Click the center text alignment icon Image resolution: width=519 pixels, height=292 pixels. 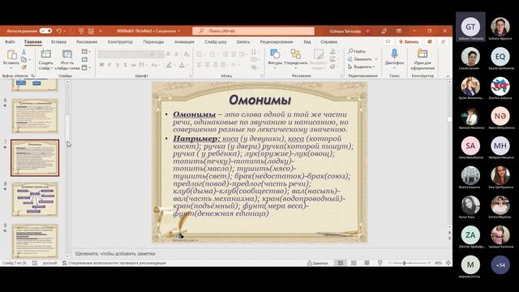pos(208,65)
